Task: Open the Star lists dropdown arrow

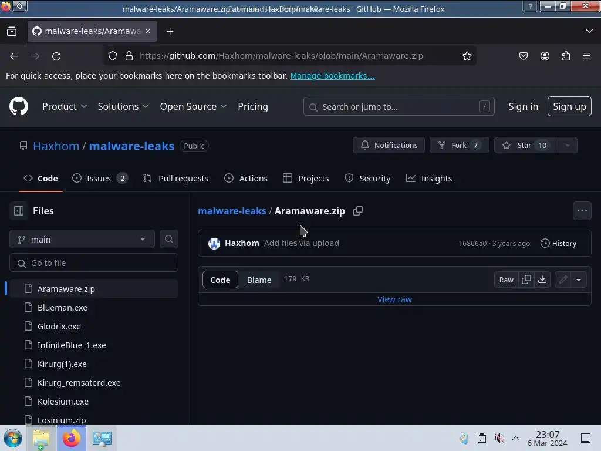Action: pyautogui.click(x=568, y=146)
